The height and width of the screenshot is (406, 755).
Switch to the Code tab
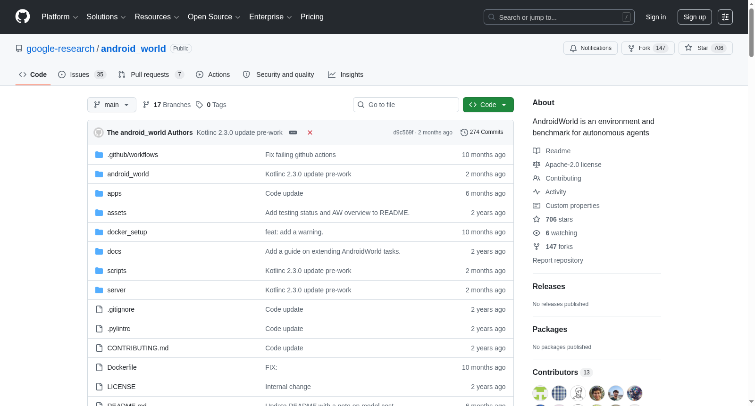(x=33, y=75)
